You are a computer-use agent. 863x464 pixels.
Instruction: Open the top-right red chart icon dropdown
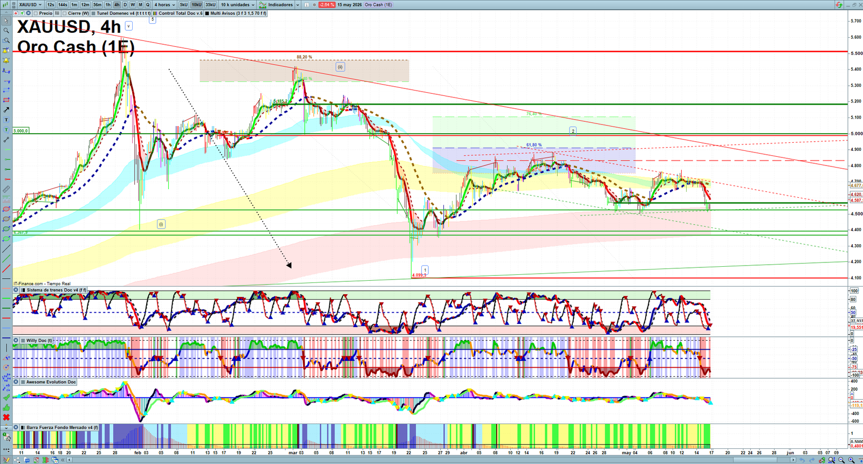839,4
